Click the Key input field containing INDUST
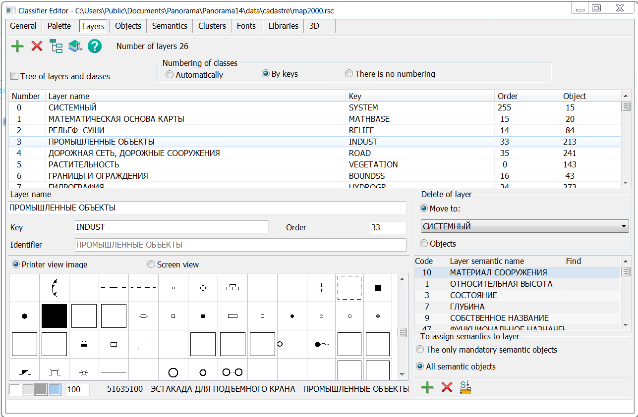The image size is (638, 417). pos(172,227)
